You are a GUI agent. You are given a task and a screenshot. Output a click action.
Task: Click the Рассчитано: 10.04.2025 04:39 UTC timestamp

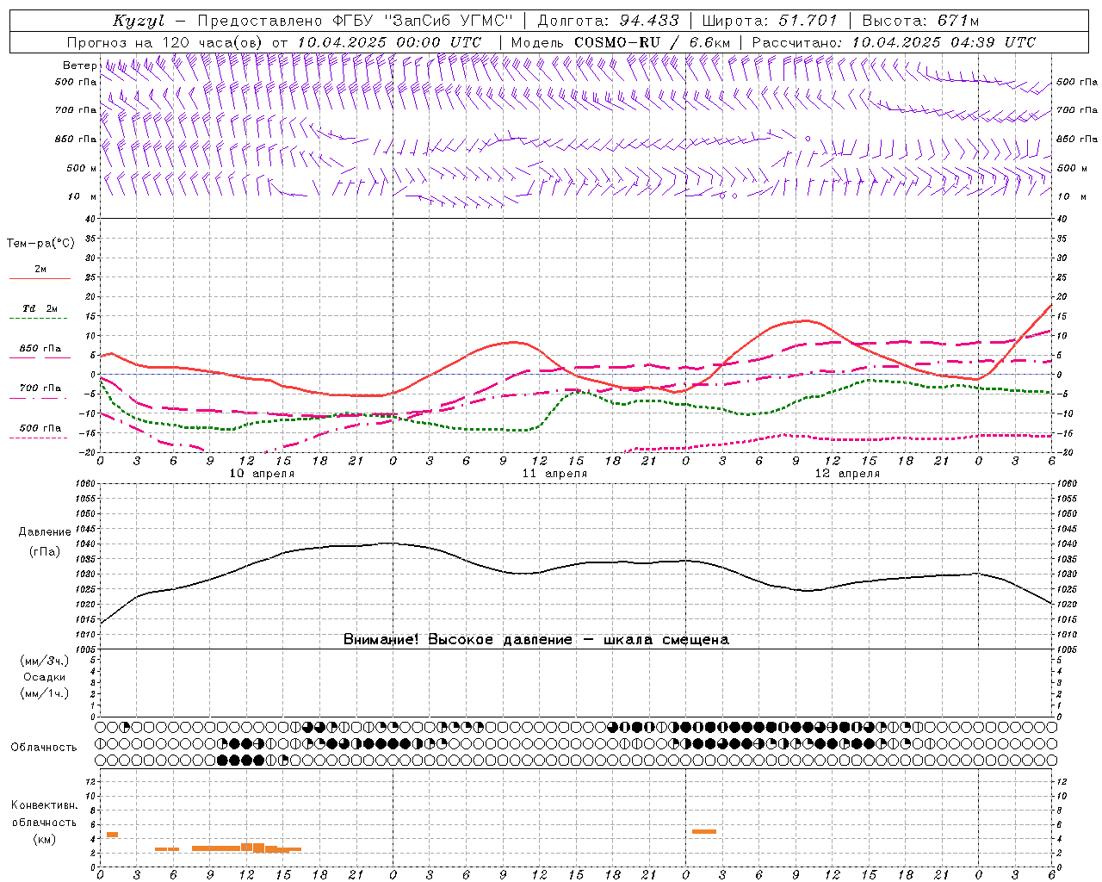[x=894, y=42]
